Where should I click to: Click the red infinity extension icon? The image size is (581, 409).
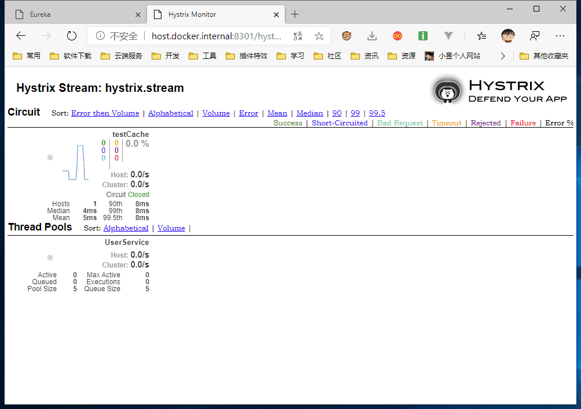click(x=398, y=36)
